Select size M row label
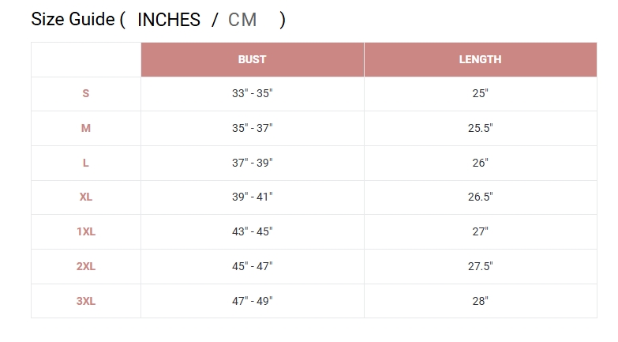Image resolution: width=618 pixels, height=342 pixels. coord(86,128)
